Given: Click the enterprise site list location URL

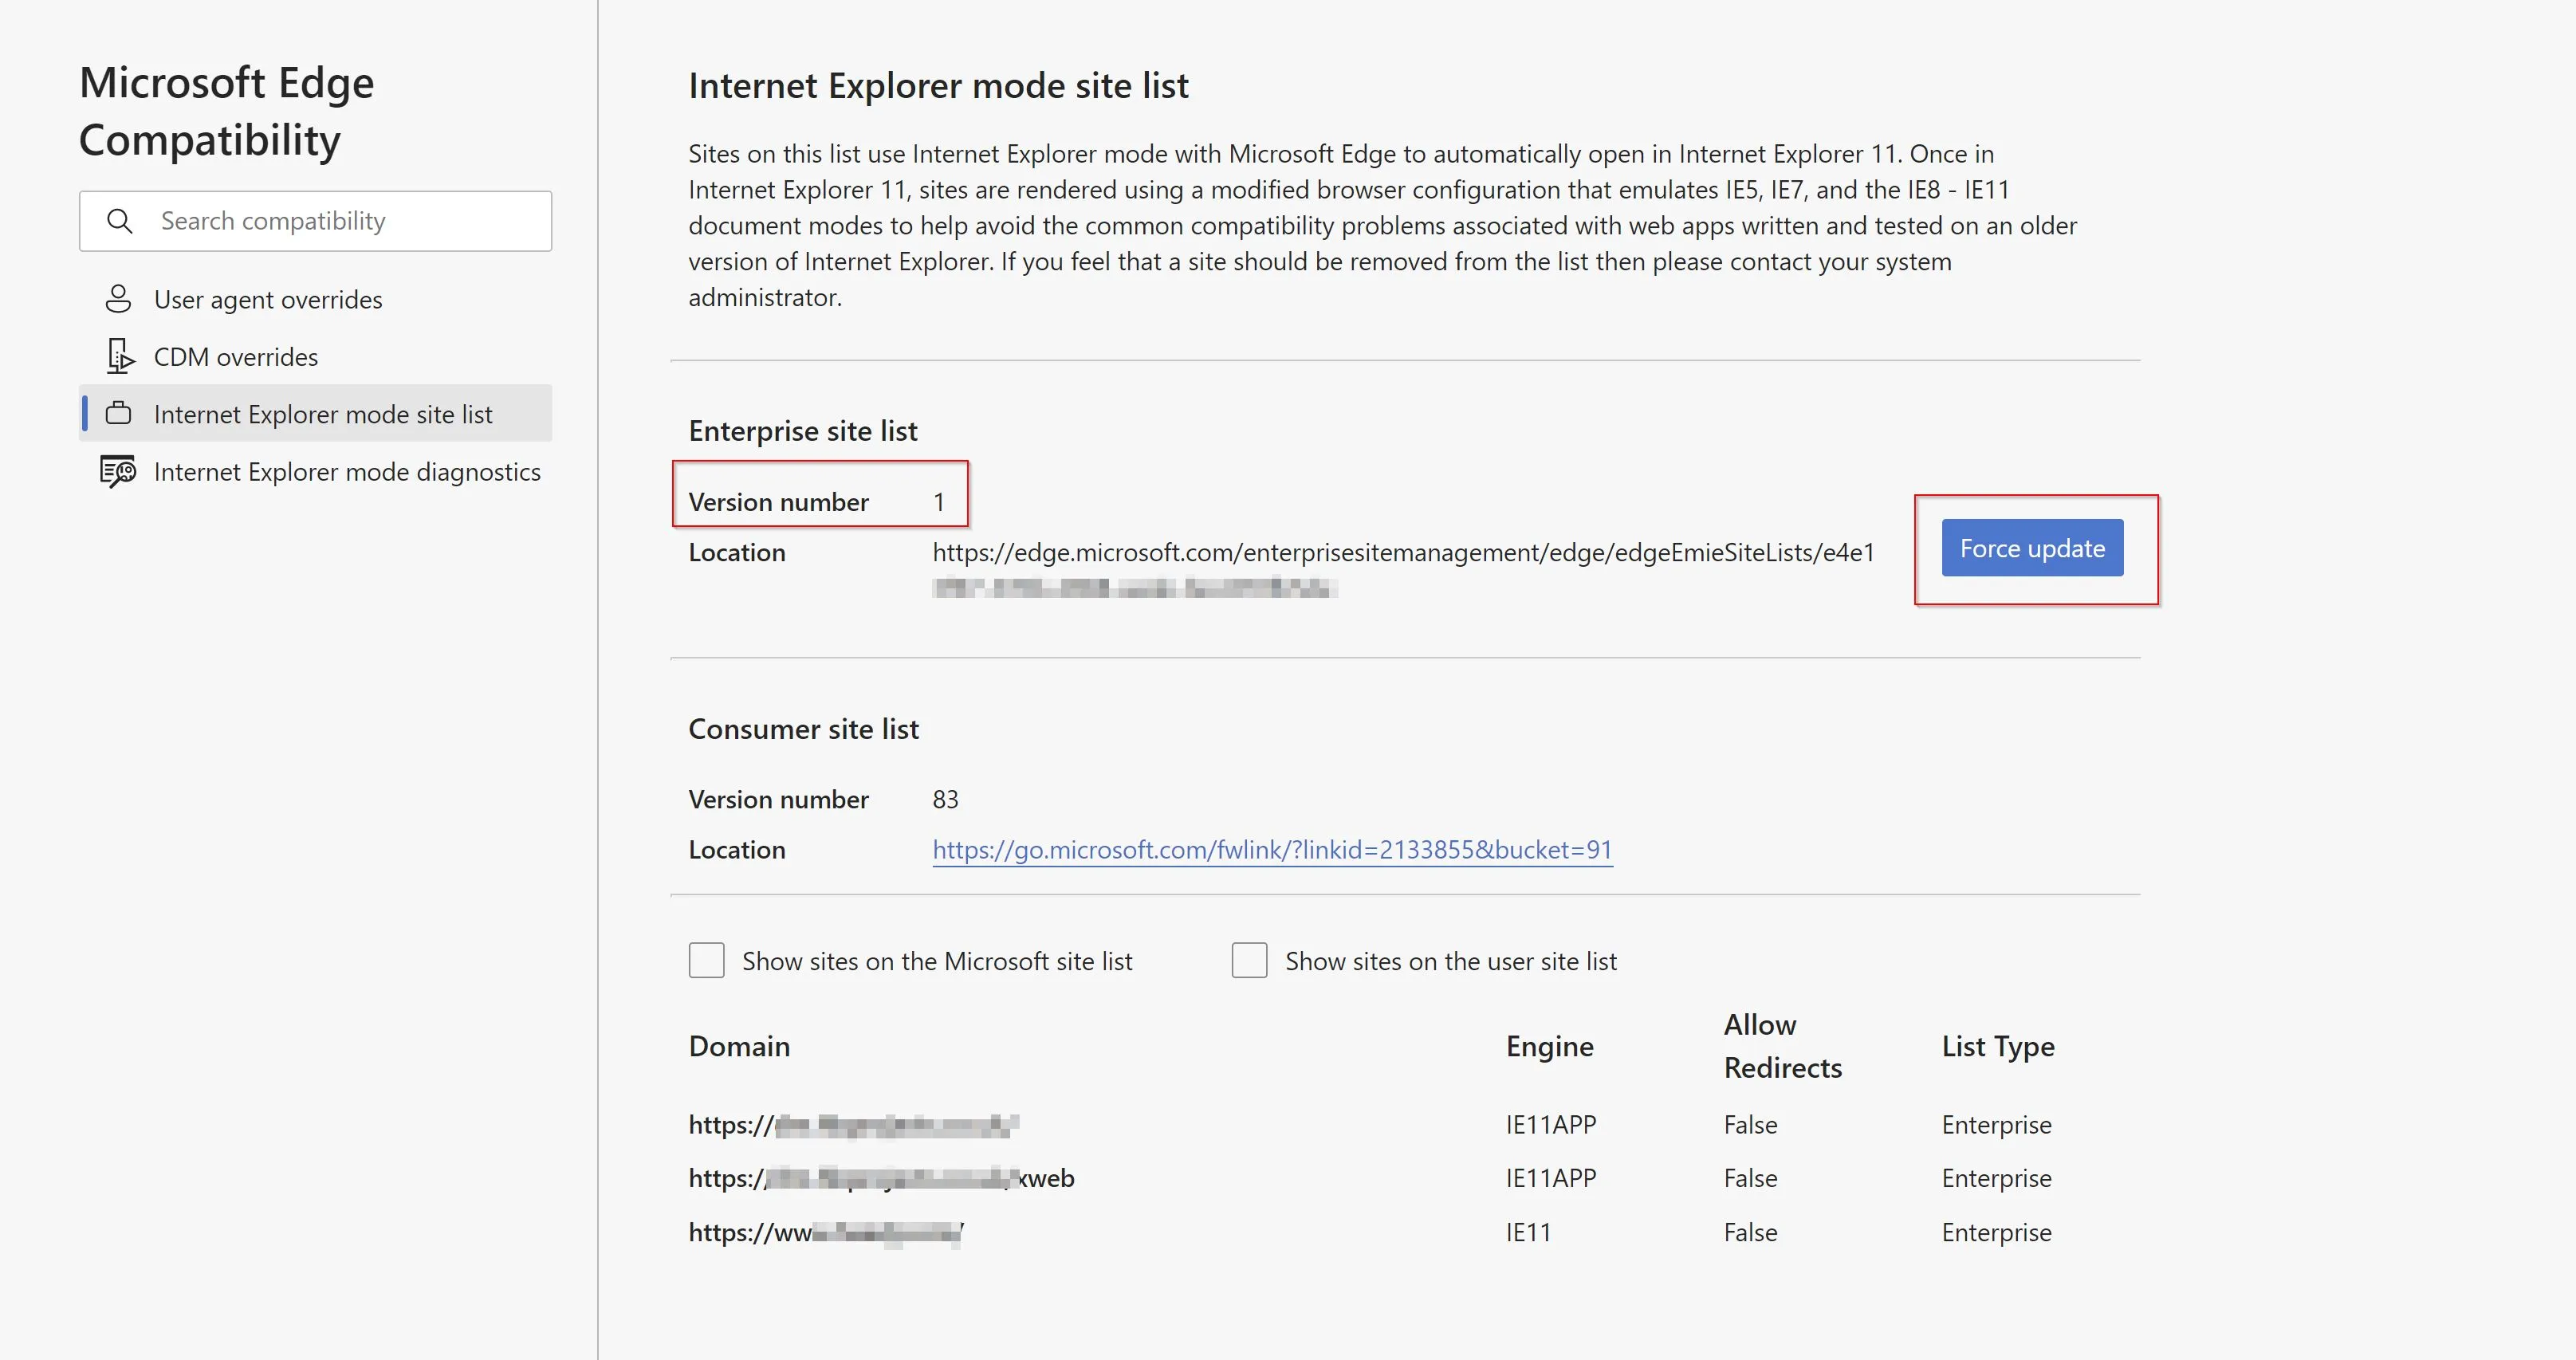Looking at the screenshot, I should [x=1403, y=568].
